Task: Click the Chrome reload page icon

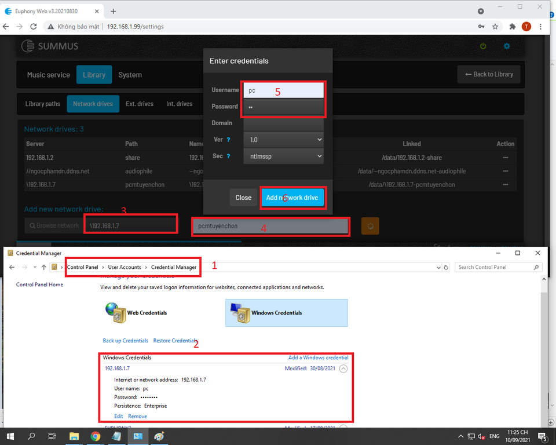Action: 34,27
